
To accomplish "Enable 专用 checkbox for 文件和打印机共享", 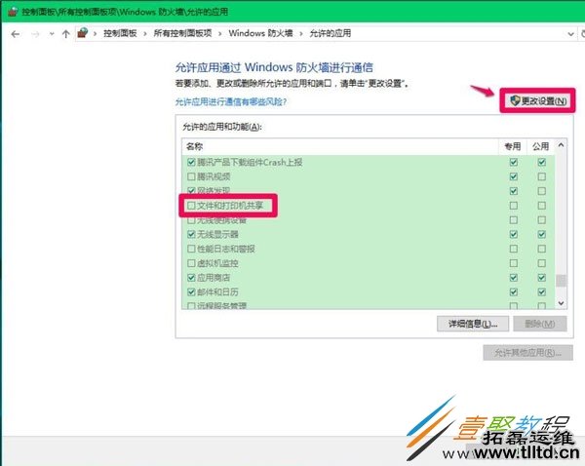I will 514,206.
